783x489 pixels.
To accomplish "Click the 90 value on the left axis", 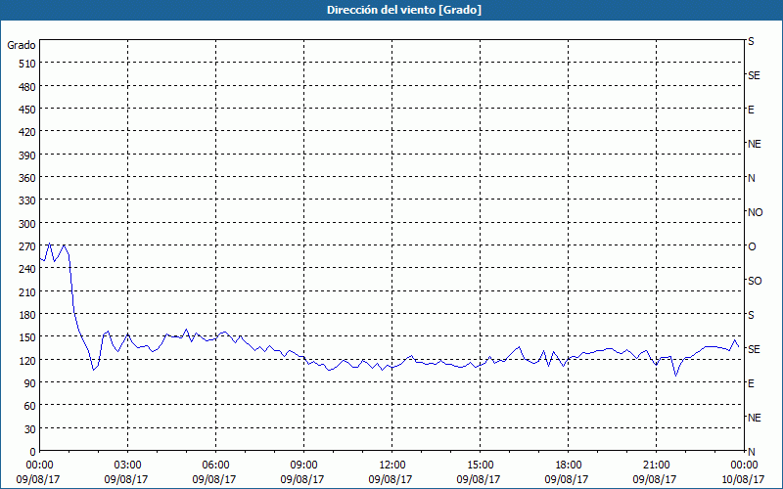I will point(30,383).
